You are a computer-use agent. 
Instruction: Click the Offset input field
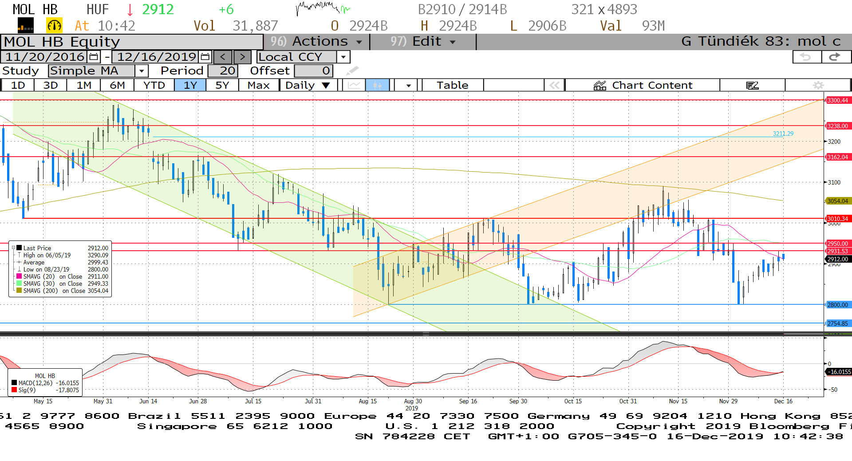313,71
